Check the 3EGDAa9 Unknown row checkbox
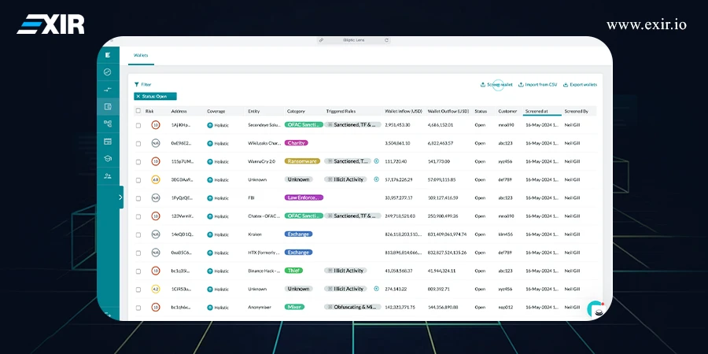 [x=138, y=179]
